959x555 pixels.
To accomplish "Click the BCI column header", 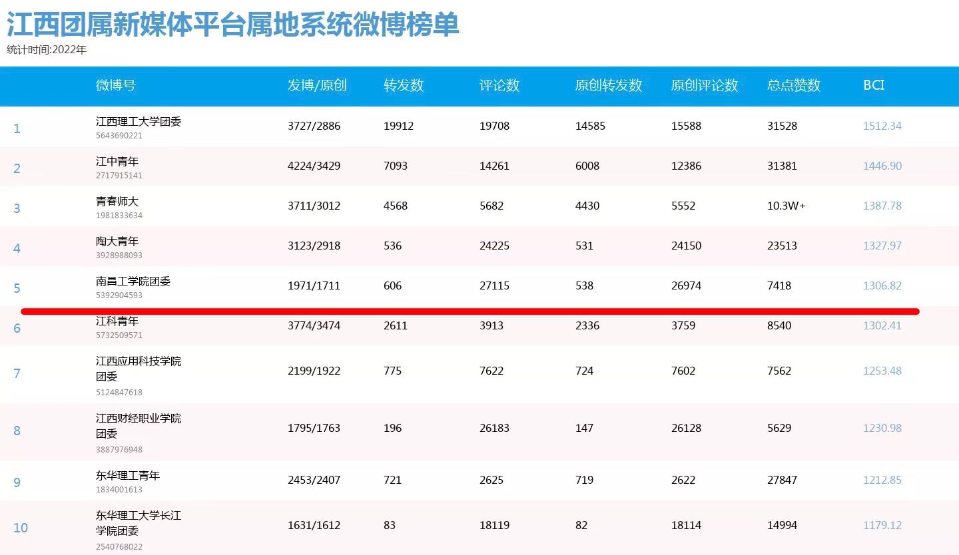I will (x=874, y=85).
